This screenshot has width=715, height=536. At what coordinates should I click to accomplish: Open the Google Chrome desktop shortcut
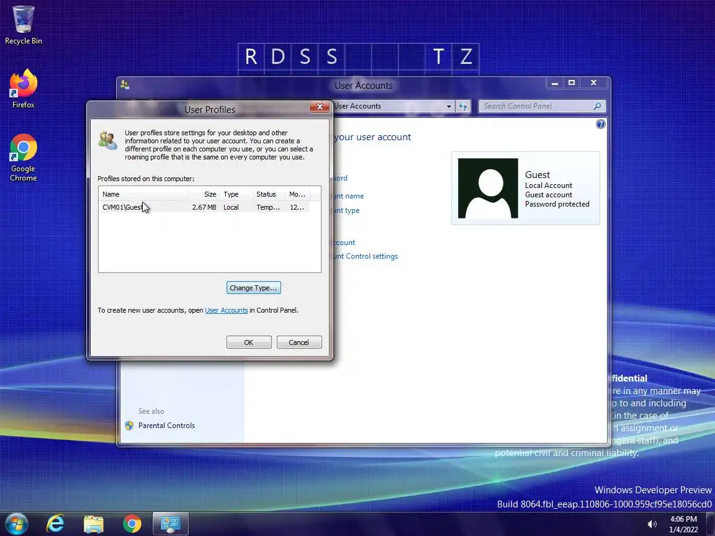[x=23, y=158]
